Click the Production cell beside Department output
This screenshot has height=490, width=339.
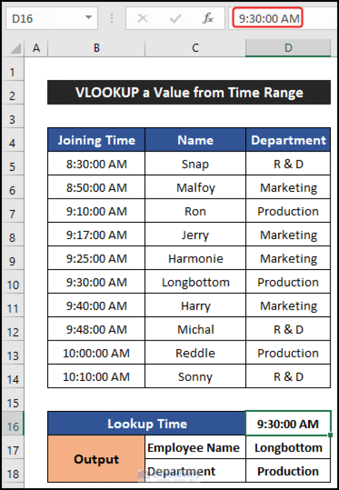click(288, 471)
